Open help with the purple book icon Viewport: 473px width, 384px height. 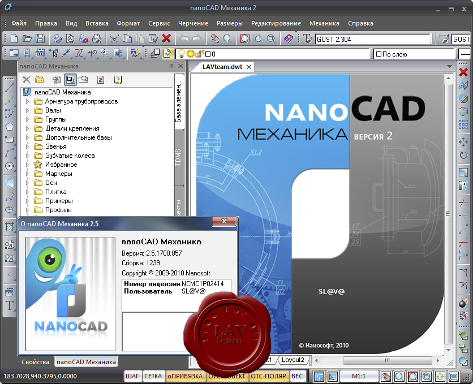pos(288,38)
